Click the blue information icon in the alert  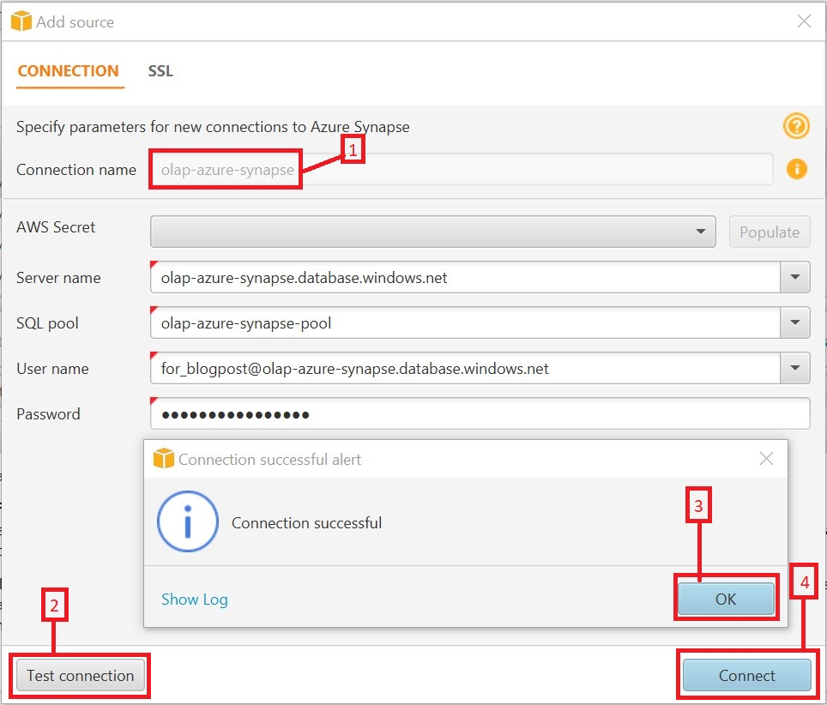click(188, 521)
